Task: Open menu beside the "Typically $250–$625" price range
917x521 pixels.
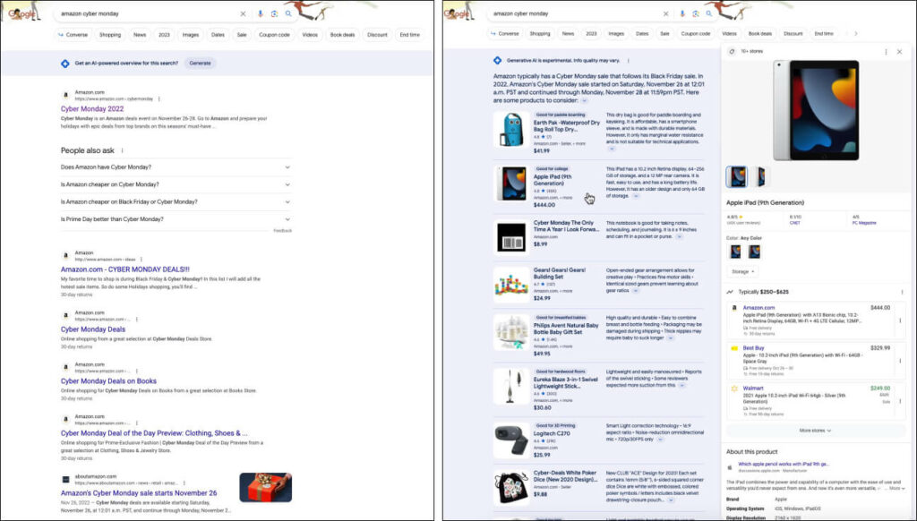Action: 903,292
